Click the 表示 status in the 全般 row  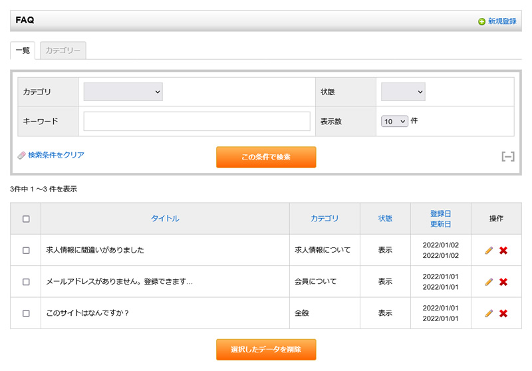tap(386, 313)
